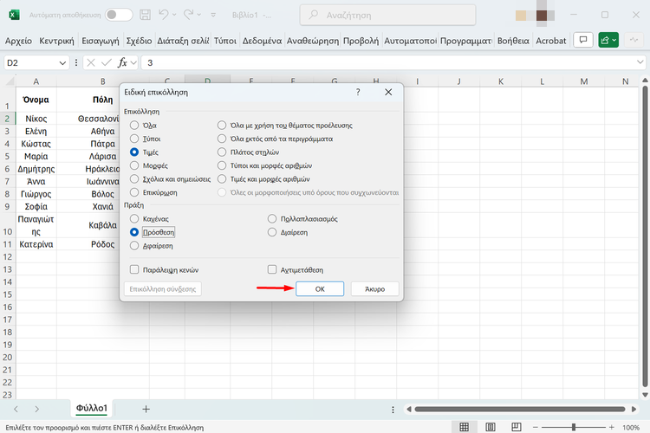The height and width of the screenshot is (433, 650).
Task: Switch to the Προβολή ribbon tab
Action: tap(361, 41)
